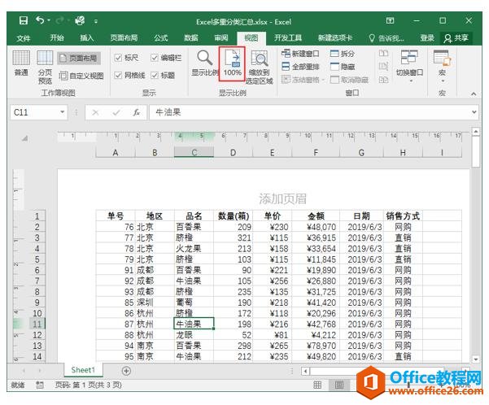
Task: Click the cancel X formula icon
Action: pyautogui.click(x=95, y=112)
